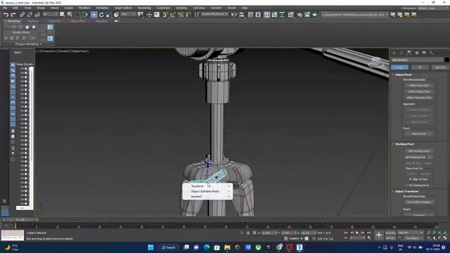The height and width of the screenshot is (253, 450).
Task: Activate the Select and Scale tool
Action: (109, 15)
